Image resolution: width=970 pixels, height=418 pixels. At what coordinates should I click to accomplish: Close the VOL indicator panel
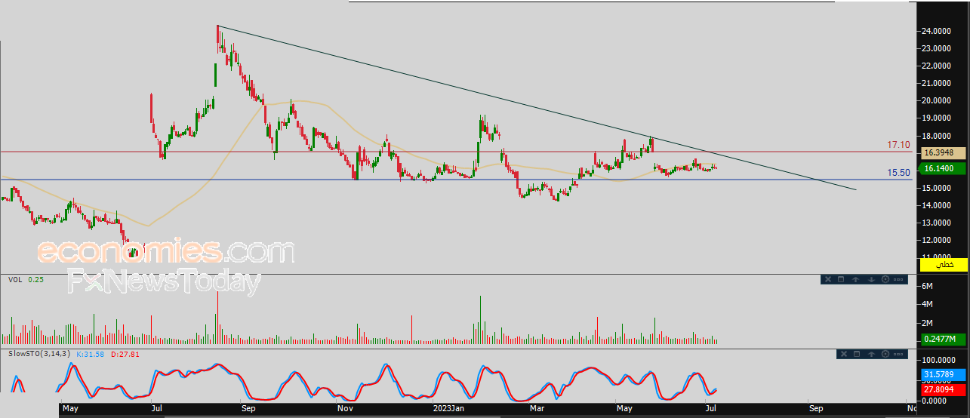pyautogui.click(x=827, y=279)
